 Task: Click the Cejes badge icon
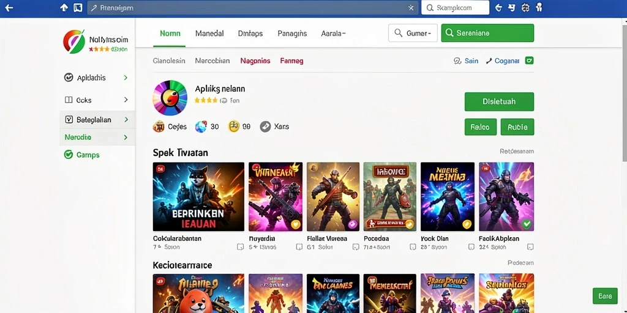coord(159,127)
